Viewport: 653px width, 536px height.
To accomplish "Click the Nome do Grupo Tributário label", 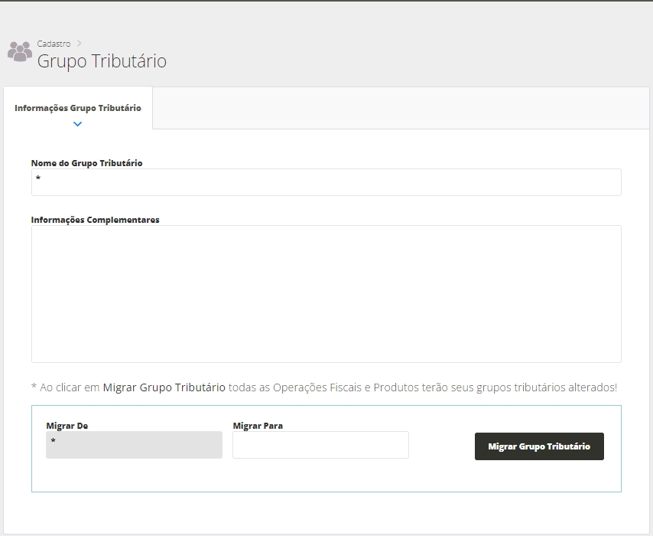I will (86, 163).
